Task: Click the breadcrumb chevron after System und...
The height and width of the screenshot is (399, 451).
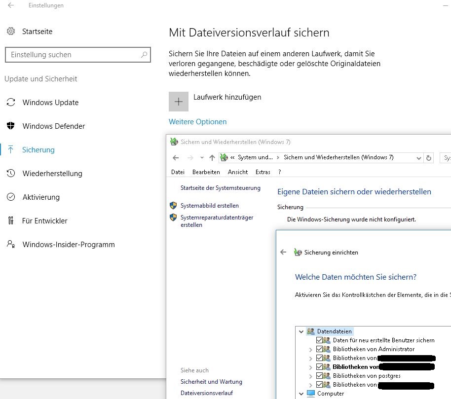Action: (278, 157)
